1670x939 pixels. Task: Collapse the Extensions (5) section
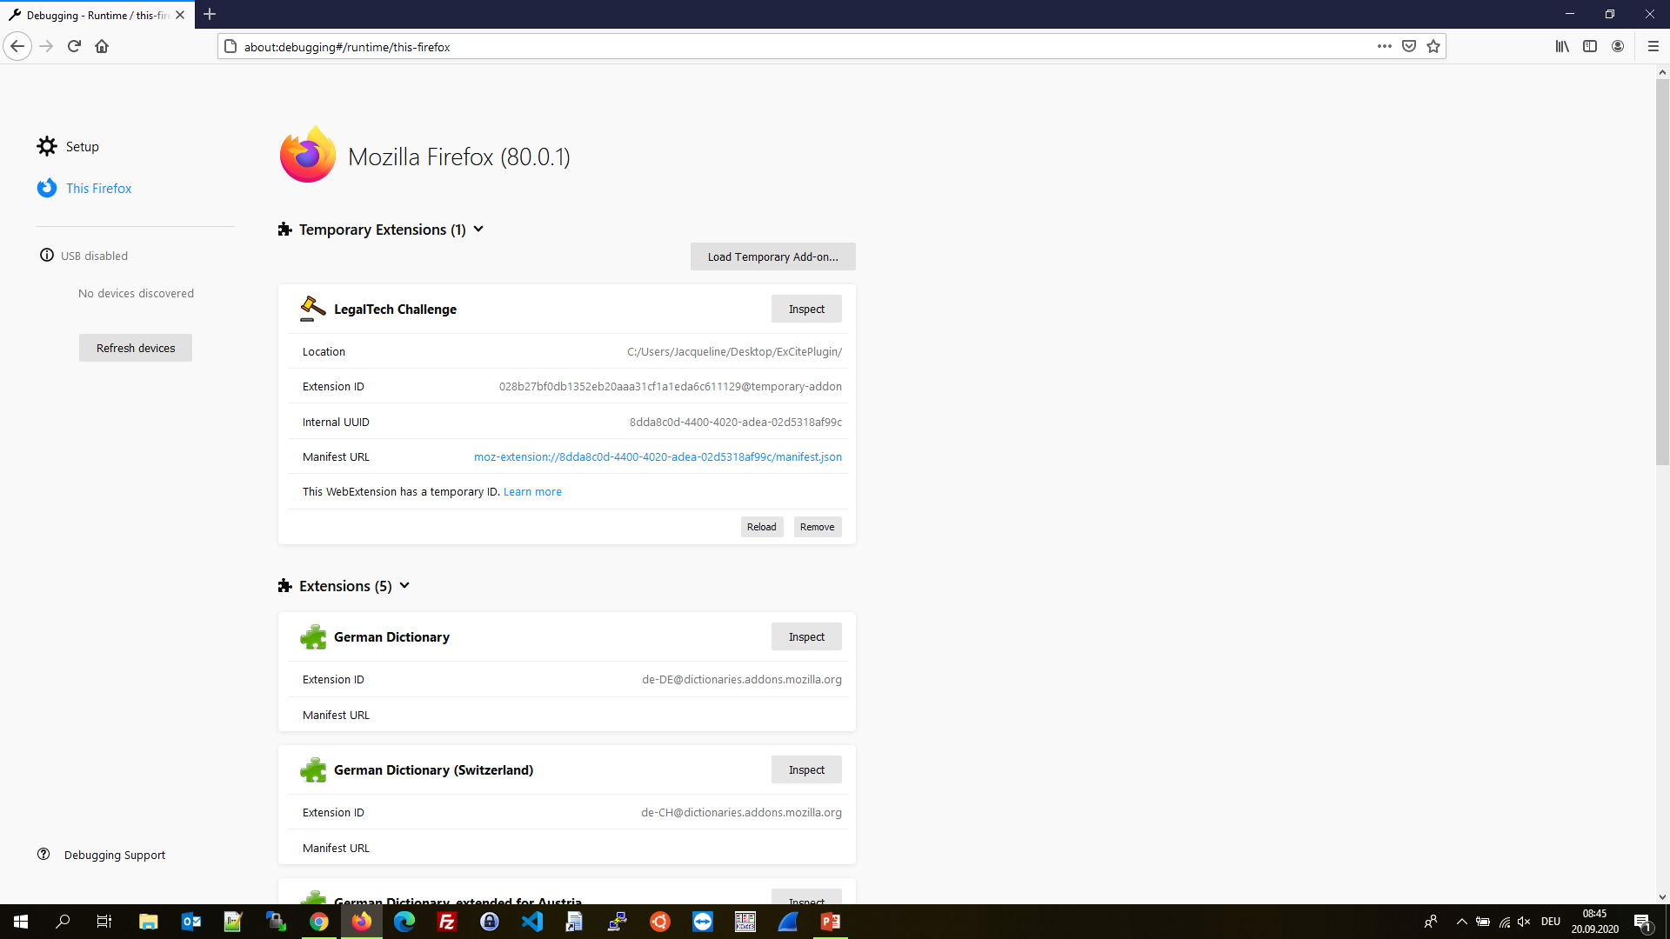[404, 586]
